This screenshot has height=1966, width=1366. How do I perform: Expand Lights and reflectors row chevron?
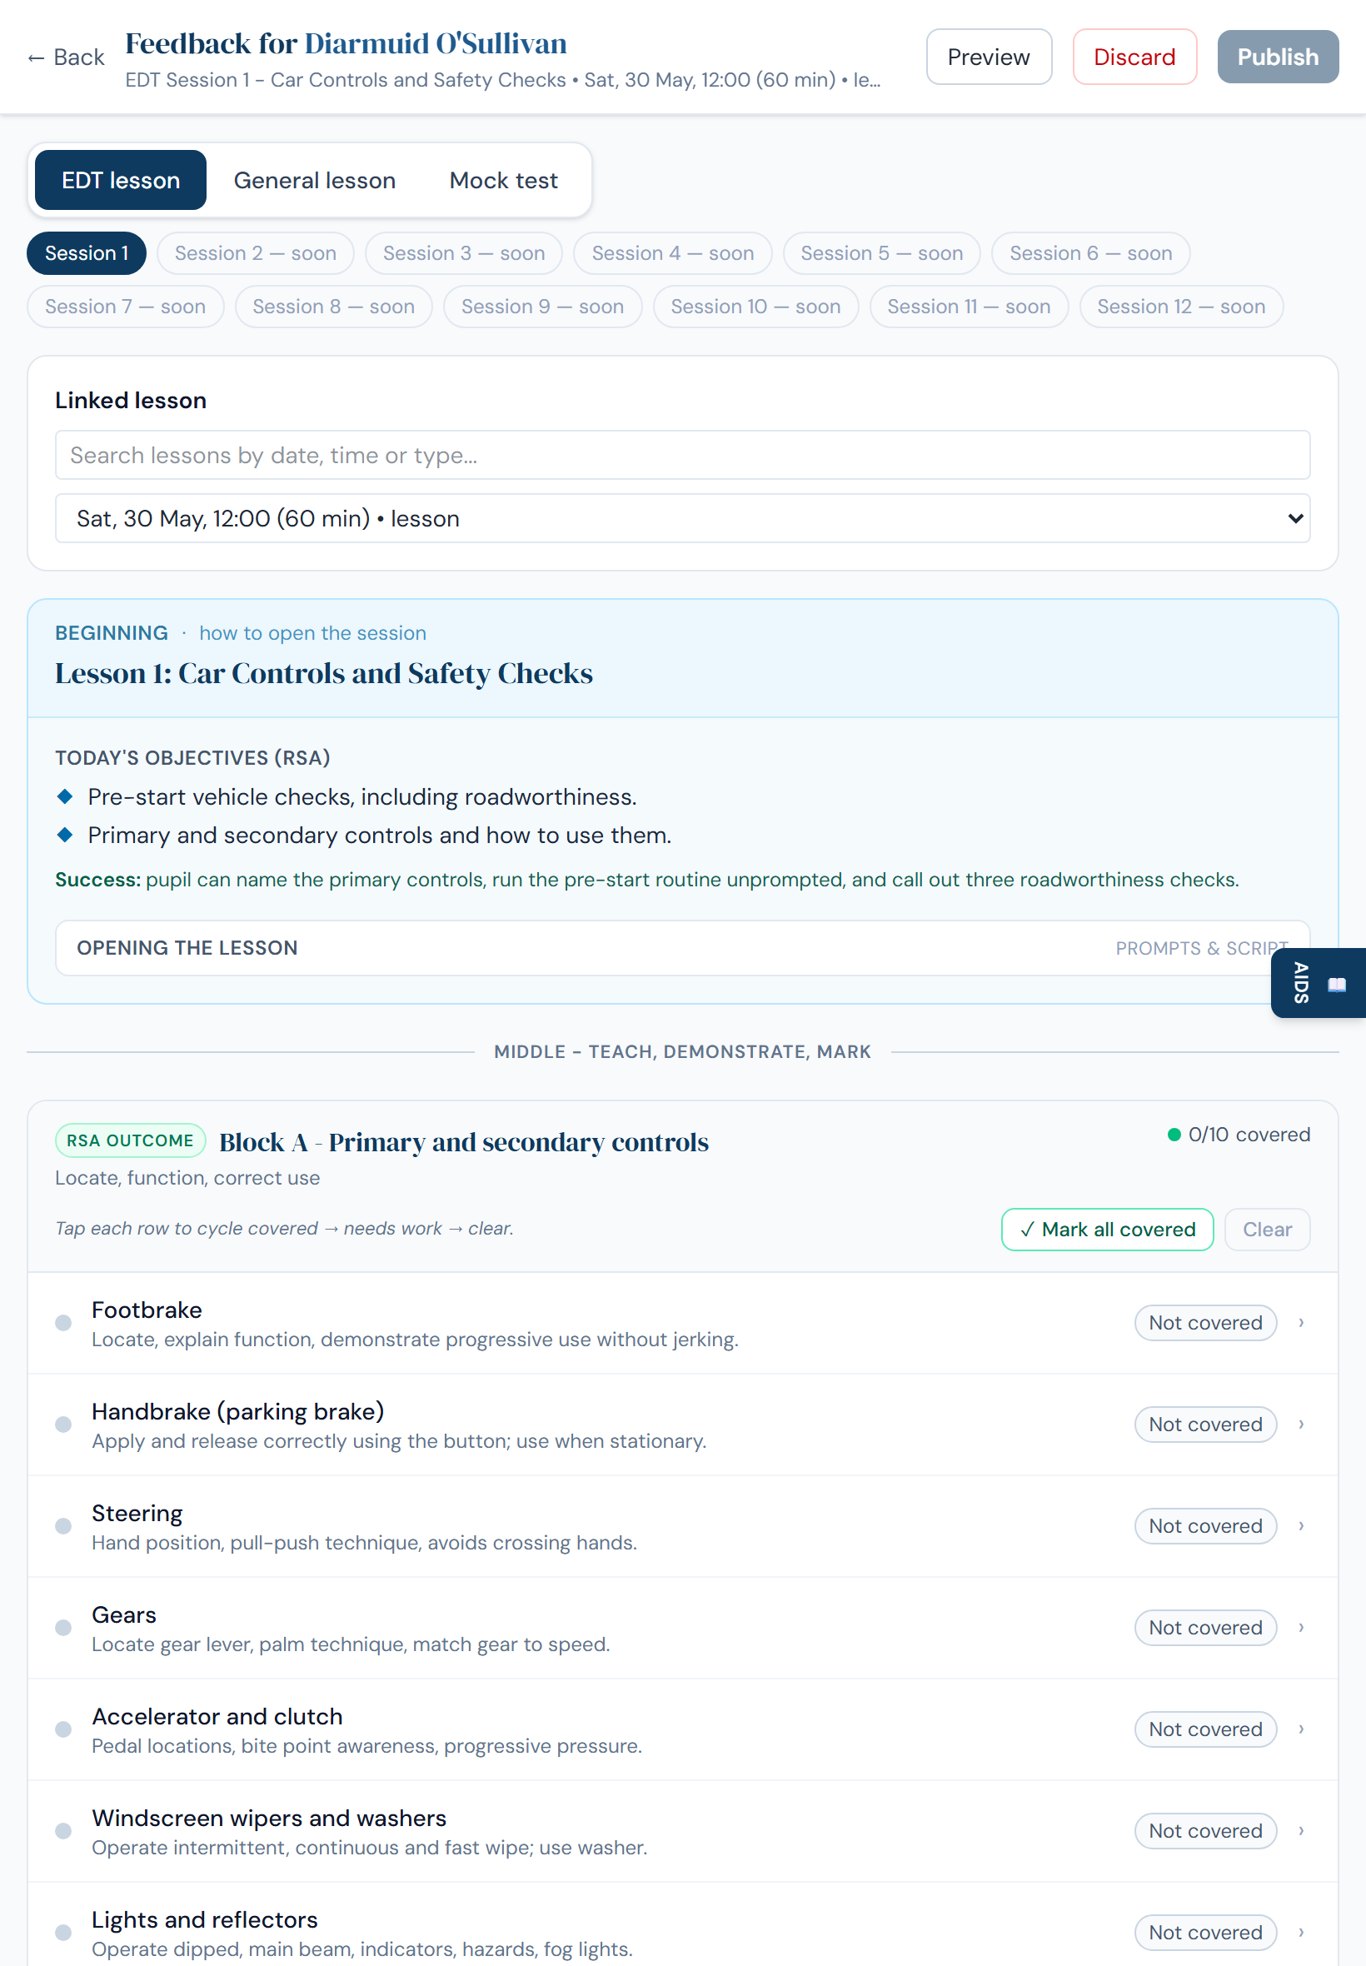pos(1301,1934)
